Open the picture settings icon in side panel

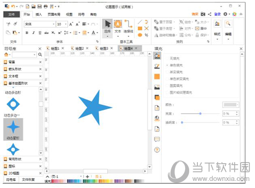(x=157, y=87)
